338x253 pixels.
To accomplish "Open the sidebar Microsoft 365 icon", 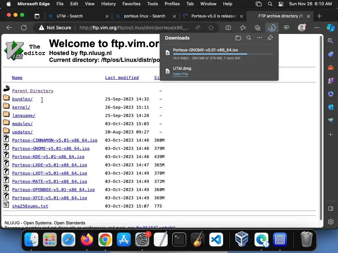I will (330, 94).
